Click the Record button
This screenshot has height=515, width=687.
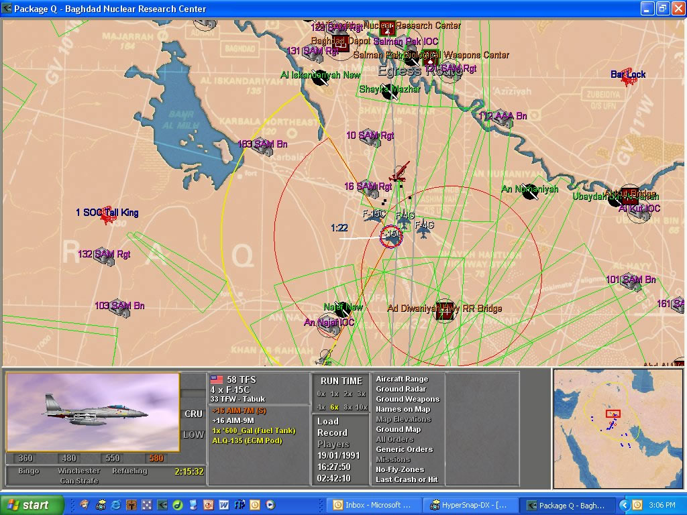coord(332,433)
